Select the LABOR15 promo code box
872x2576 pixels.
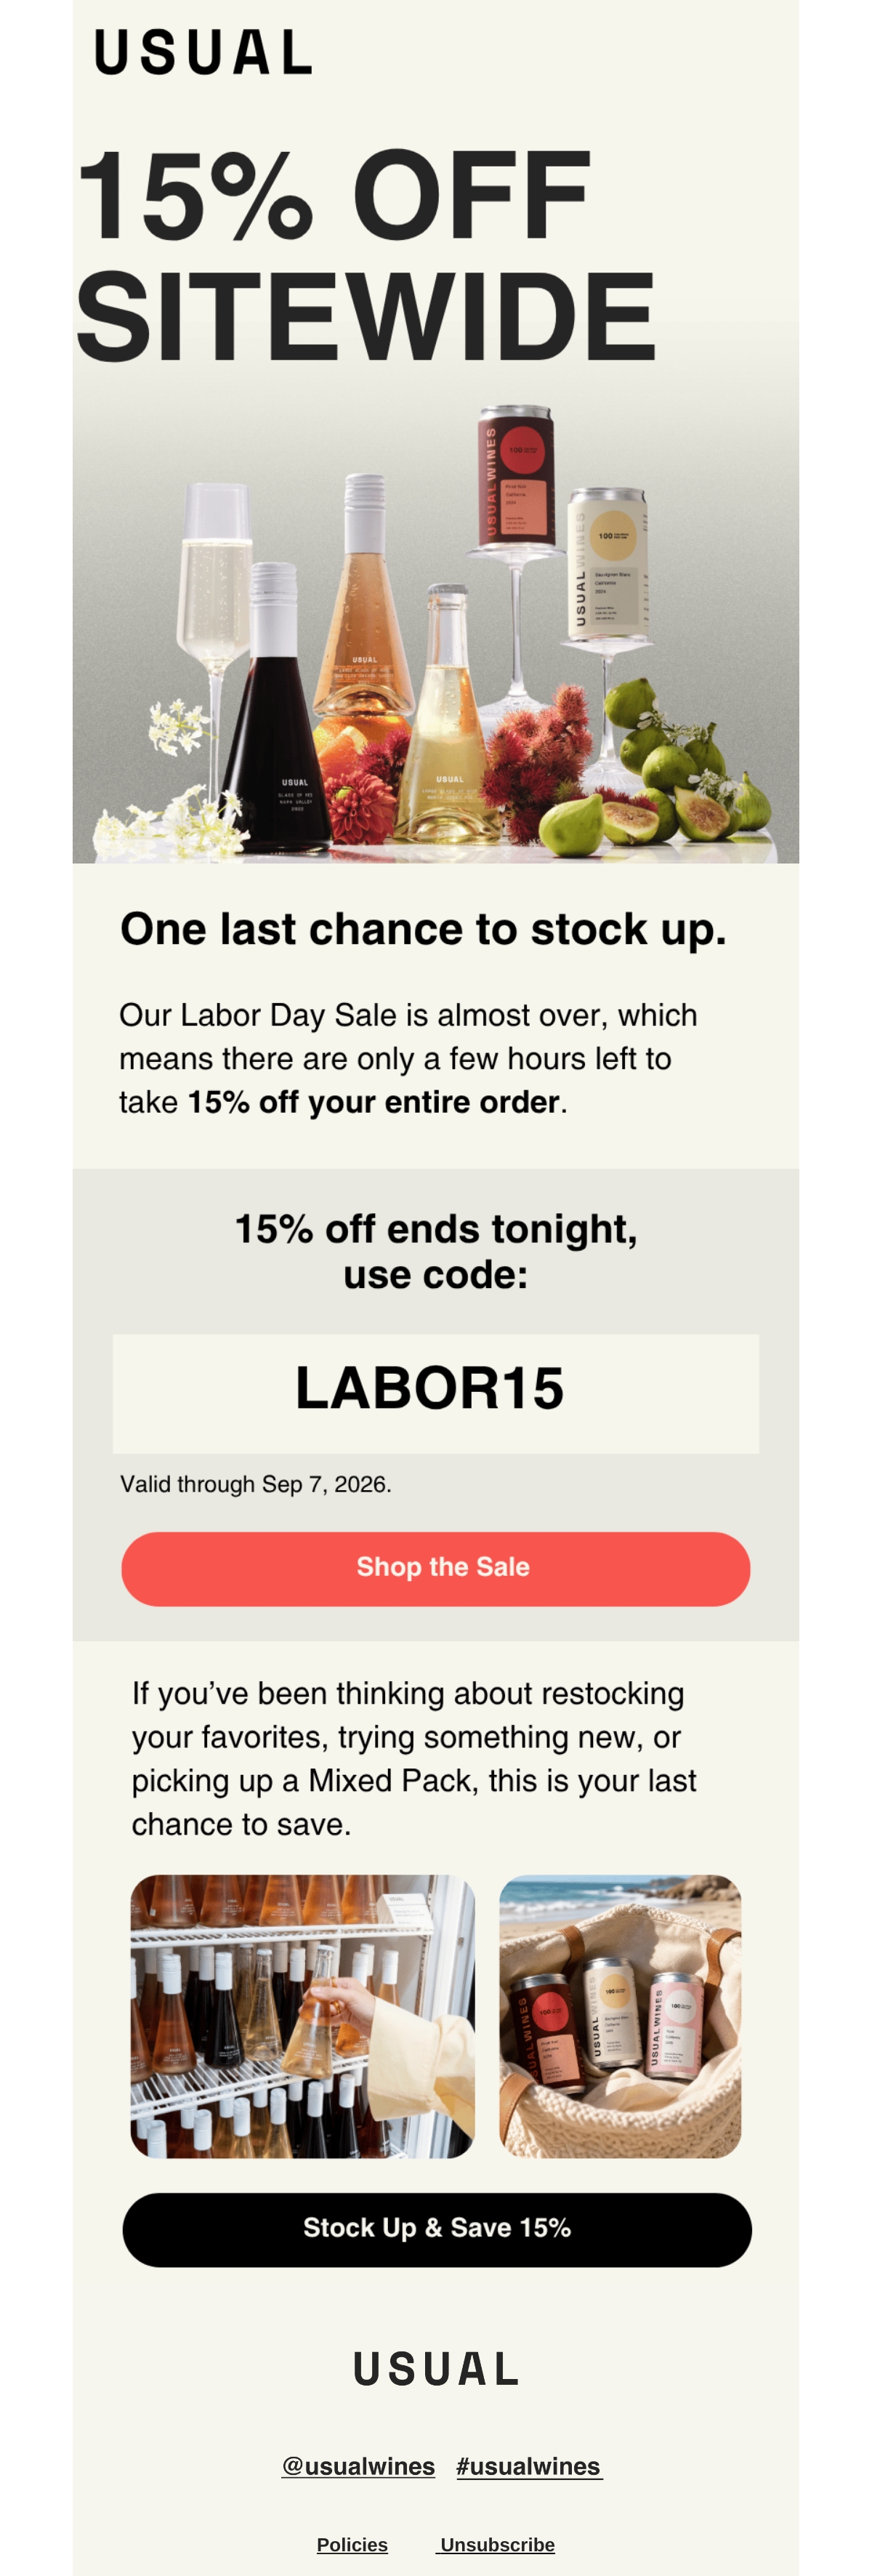click(436, 1393)
